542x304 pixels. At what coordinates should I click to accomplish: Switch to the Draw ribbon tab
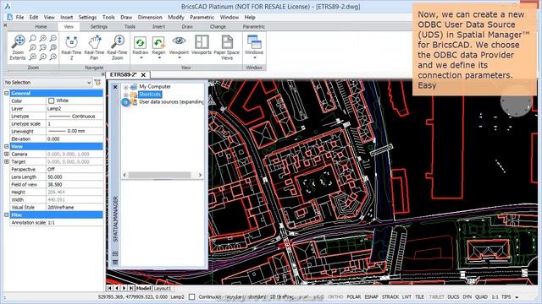[x=187, y=26]
